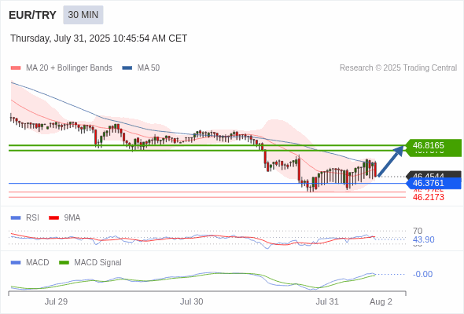This screenshot has width=464, height=314.
Task: Click the MACD Signal green legend swatch
Action: point(64,263)
